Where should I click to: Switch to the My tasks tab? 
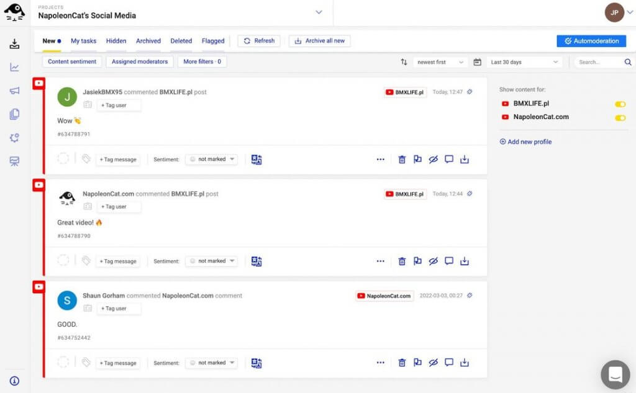(x=84, y=41)
